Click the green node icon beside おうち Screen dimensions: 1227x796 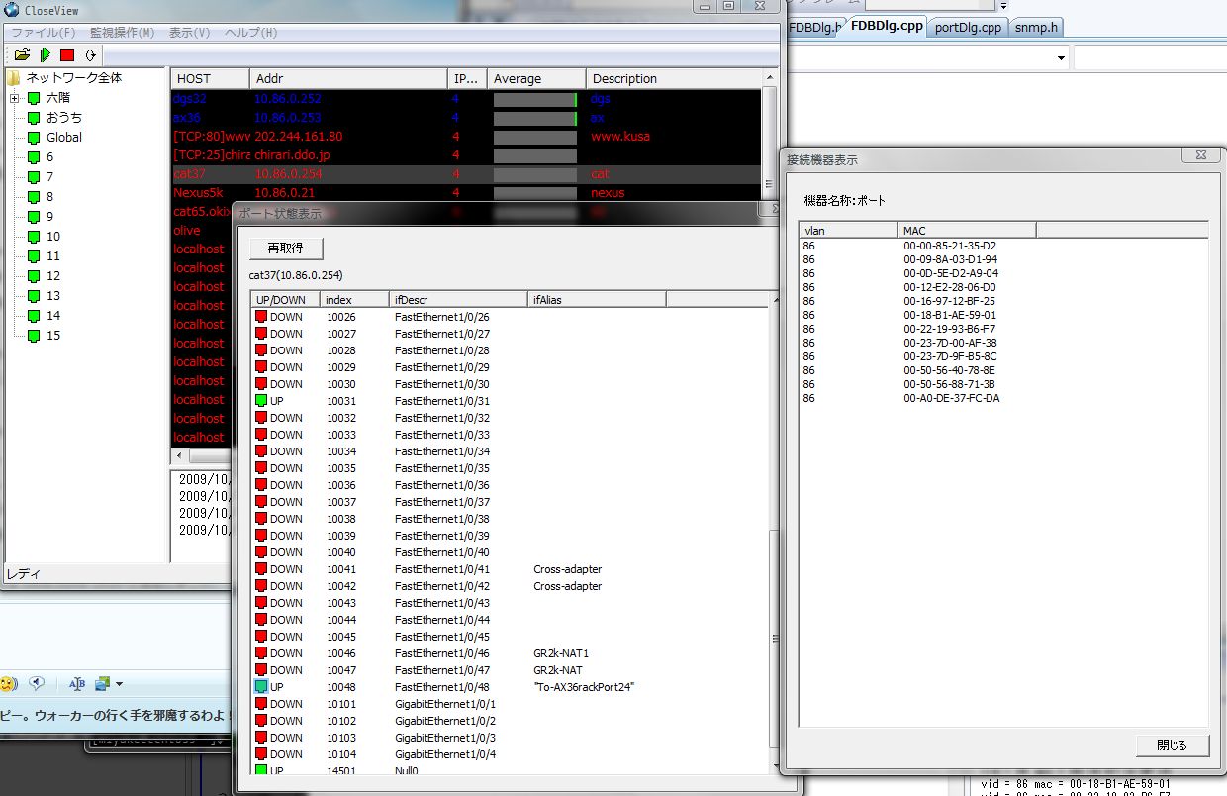[x=34, y=118]
